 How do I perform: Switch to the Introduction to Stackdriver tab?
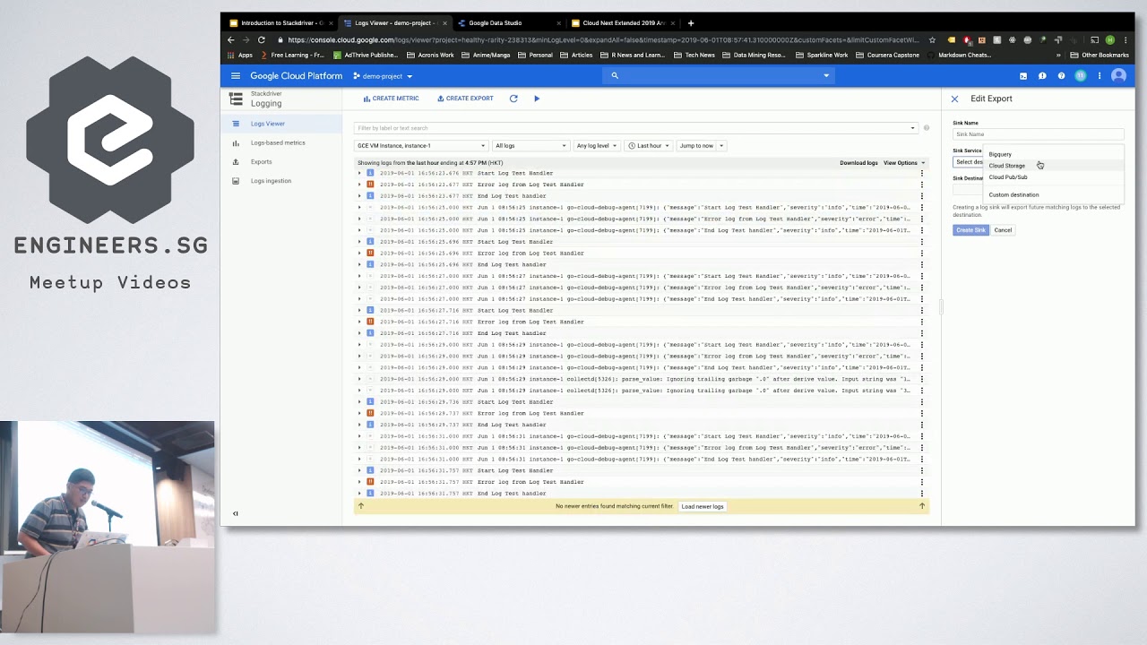pyautogui.click(x=281, y=23)
